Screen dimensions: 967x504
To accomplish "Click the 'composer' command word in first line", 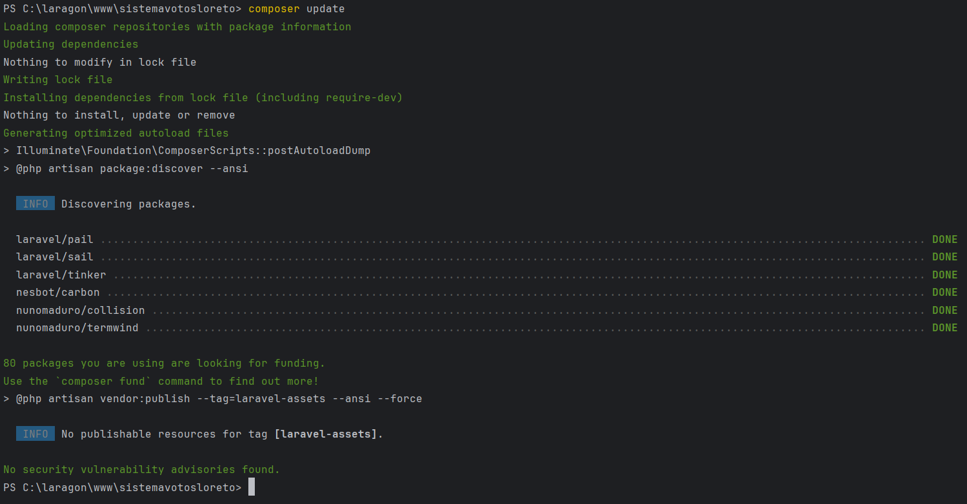I will click(x=274, y=9).
